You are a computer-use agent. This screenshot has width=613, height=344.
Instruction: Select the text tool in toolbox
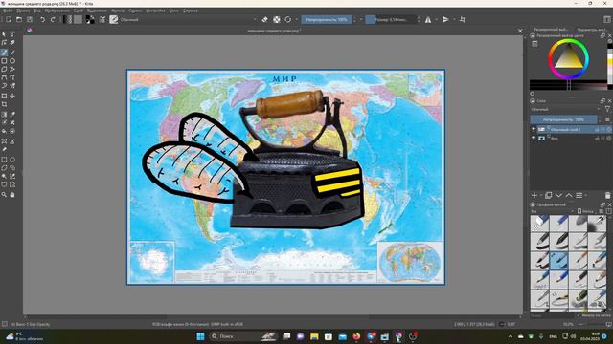(12, 34)
